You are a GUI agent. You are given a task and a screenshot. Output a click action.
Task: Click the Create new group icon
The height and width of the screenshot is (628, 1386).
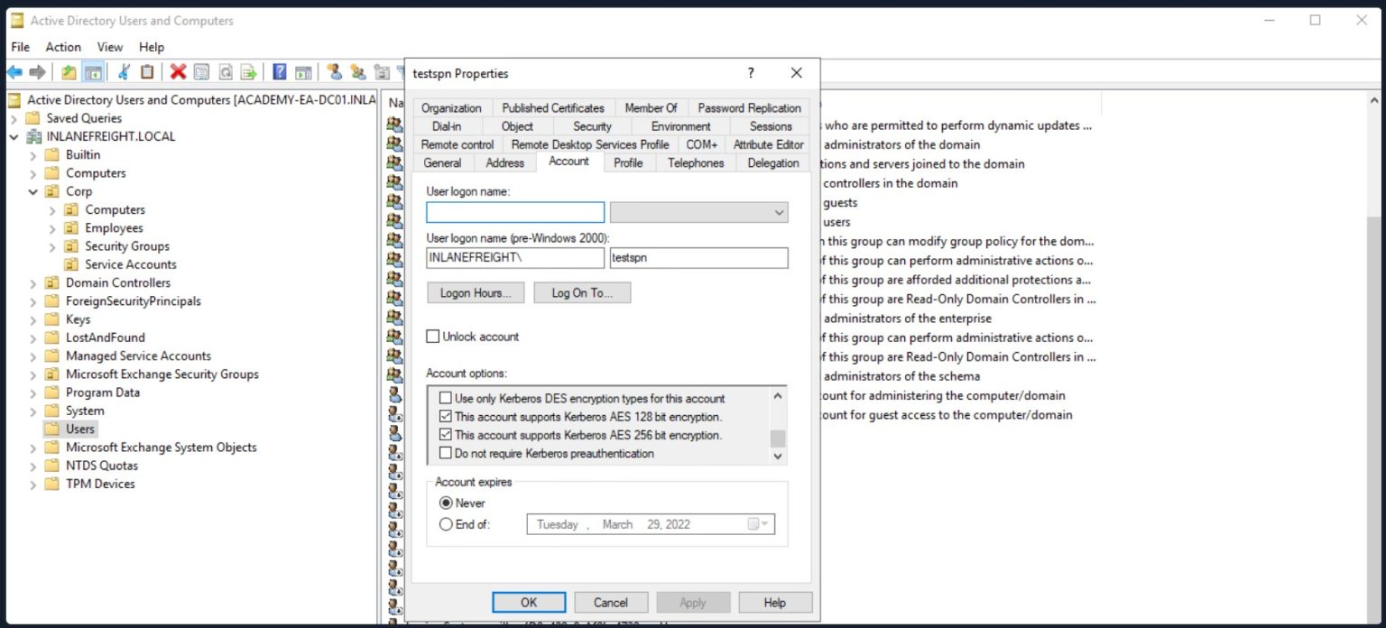[357, 72]
